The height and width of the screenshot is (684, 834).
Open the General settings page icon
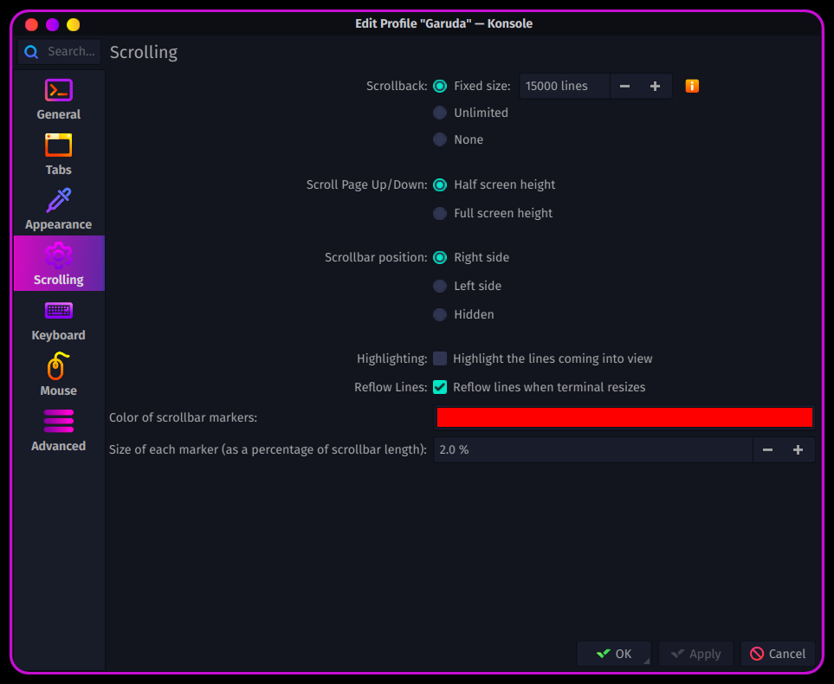point(59,90)
